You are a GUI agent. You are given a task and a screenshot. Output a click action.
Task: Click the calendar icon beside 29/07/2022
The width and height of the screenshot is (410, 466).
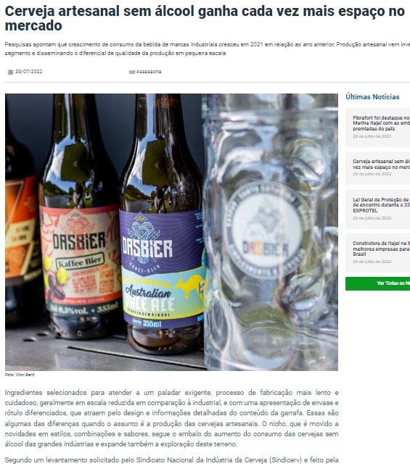click(x=10, y=72)
